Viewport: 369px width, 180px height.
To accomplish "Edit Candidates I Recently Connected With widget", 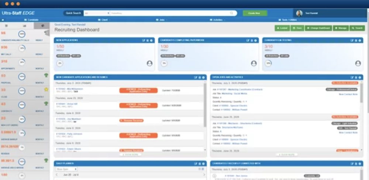I will tap(352, 163).
